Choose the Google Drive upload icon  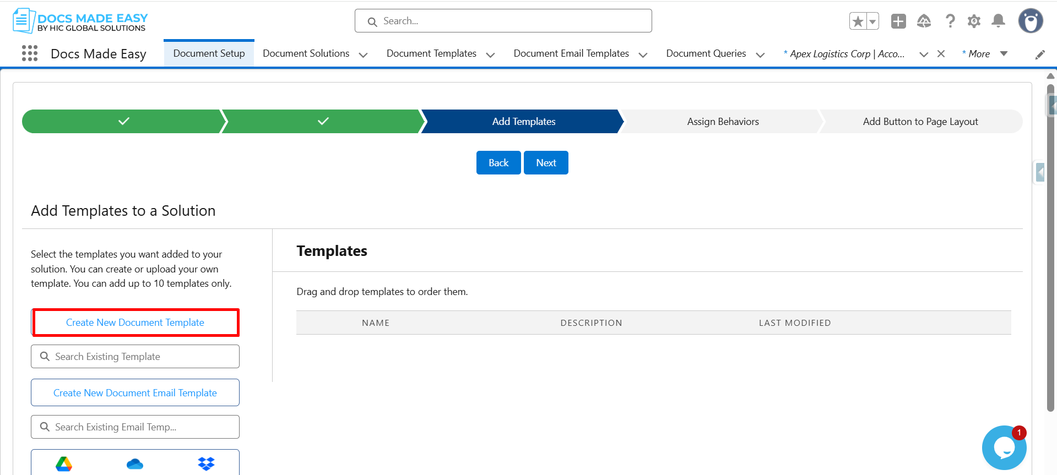(x=64, y=464)
